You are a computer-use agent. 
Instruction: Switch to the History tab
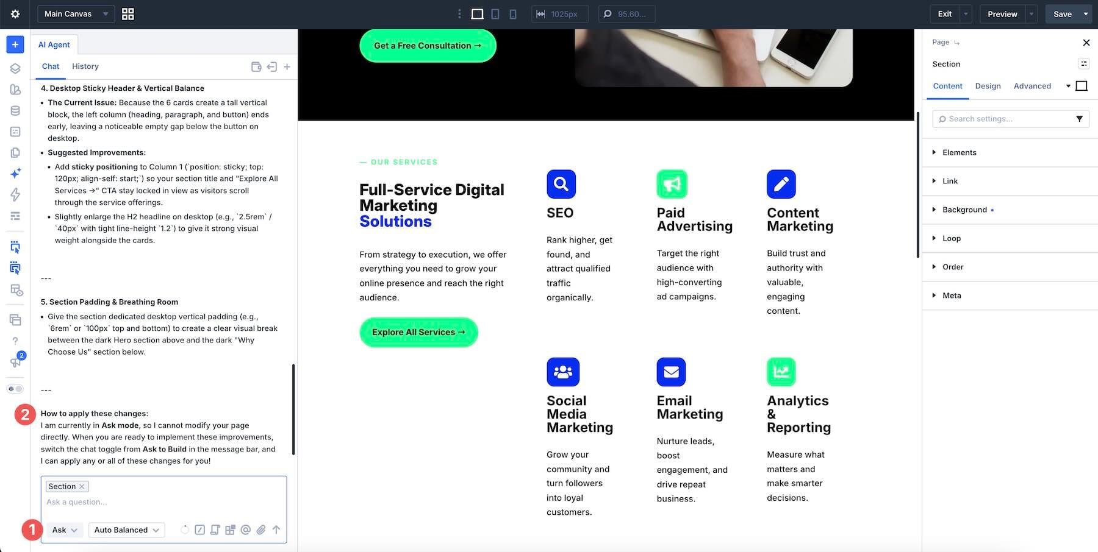pyautogui.click(x=85, y=66)
